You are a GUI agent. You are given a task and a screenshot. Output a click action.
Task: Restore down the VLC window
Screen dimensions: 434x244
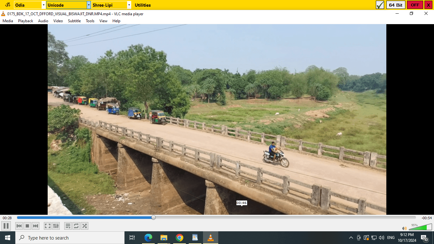click(411, 13)
